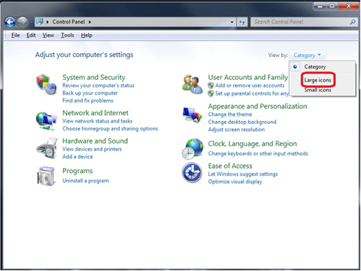361x271 pixels.
Task: Click the search magnifier icon
Action: pos(352,22)
